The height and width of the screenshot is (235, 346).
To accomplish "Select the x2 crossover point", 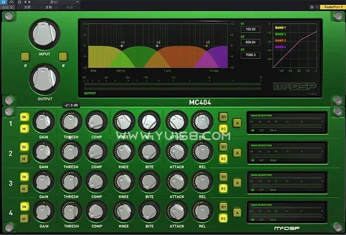I will [x=157, y=46].
